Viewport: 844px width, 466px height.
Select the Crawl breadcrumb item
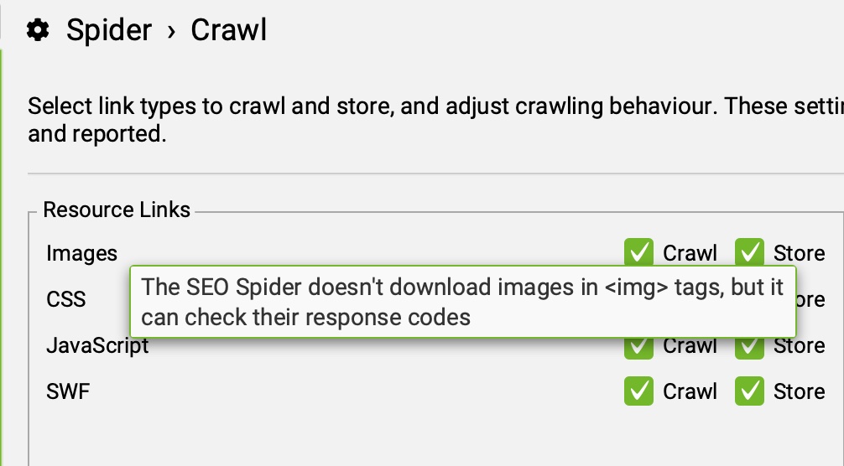tap(228, 31)
